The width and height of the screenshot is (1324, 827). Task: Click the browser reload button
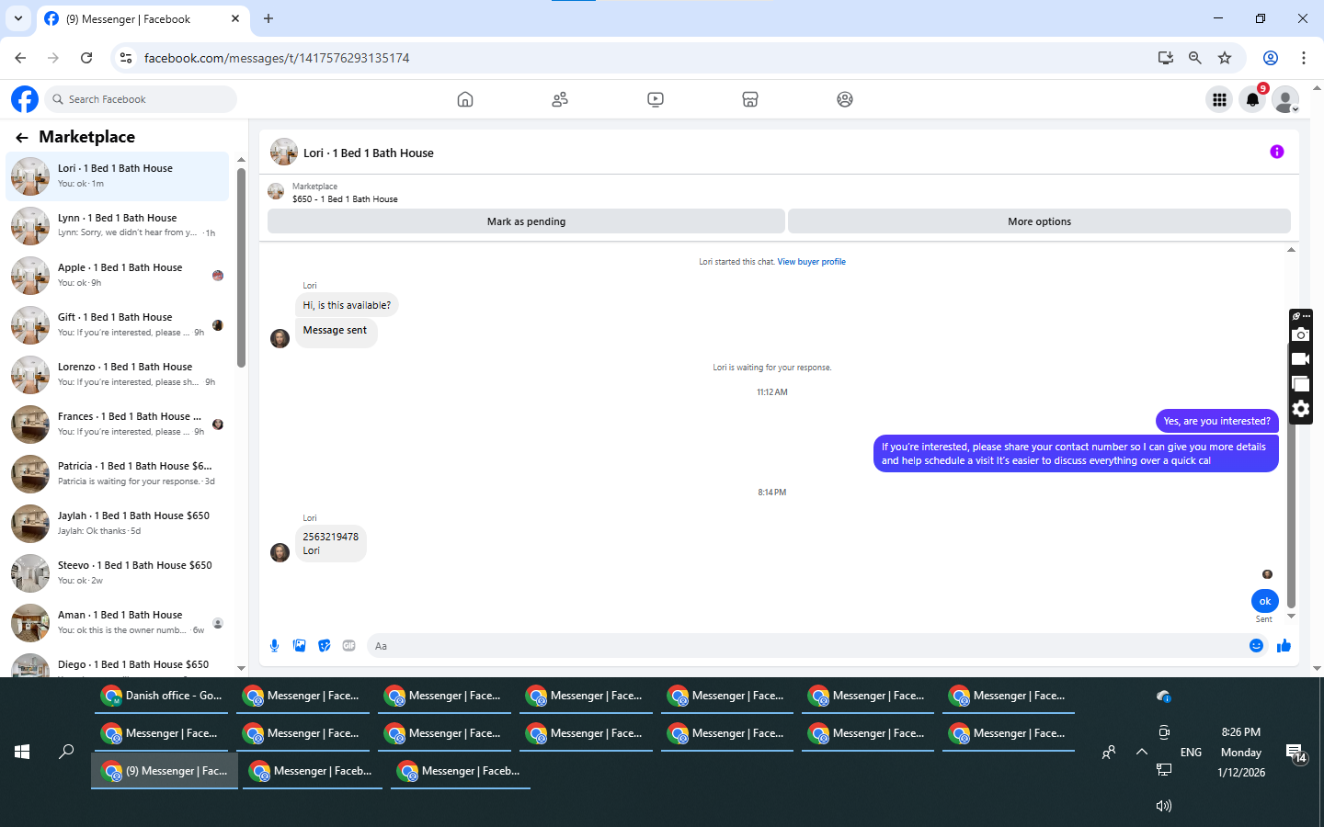coord(86,58)
